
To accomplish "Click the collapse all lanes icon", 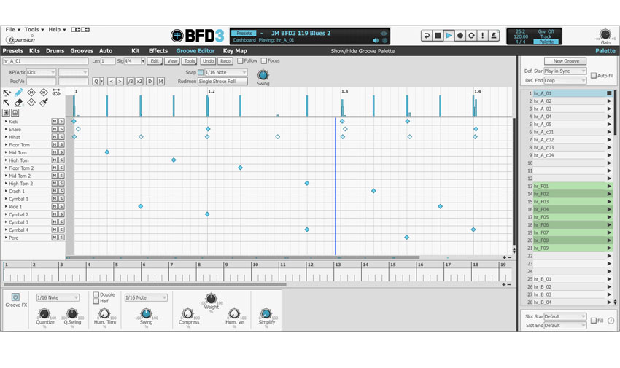I will (15, 113).
